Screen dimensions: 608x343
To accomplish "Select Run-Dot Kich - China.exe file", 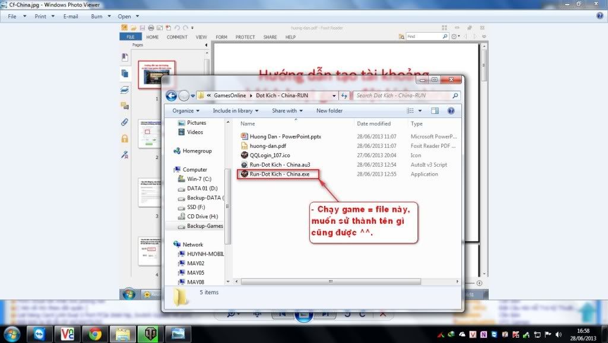I will tap(280, 174).
